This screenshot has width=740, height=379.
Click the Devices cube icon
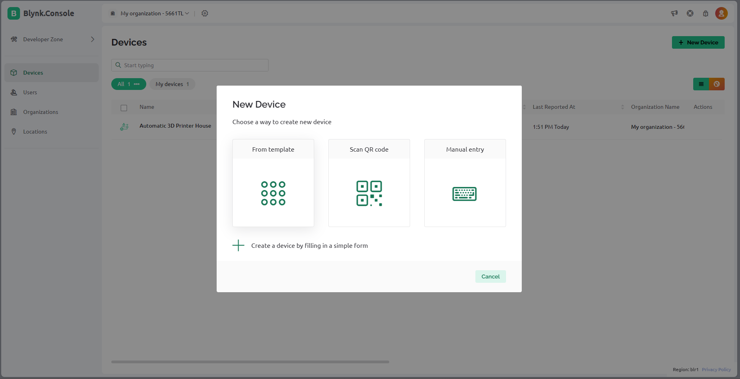(x=14, y=73)
